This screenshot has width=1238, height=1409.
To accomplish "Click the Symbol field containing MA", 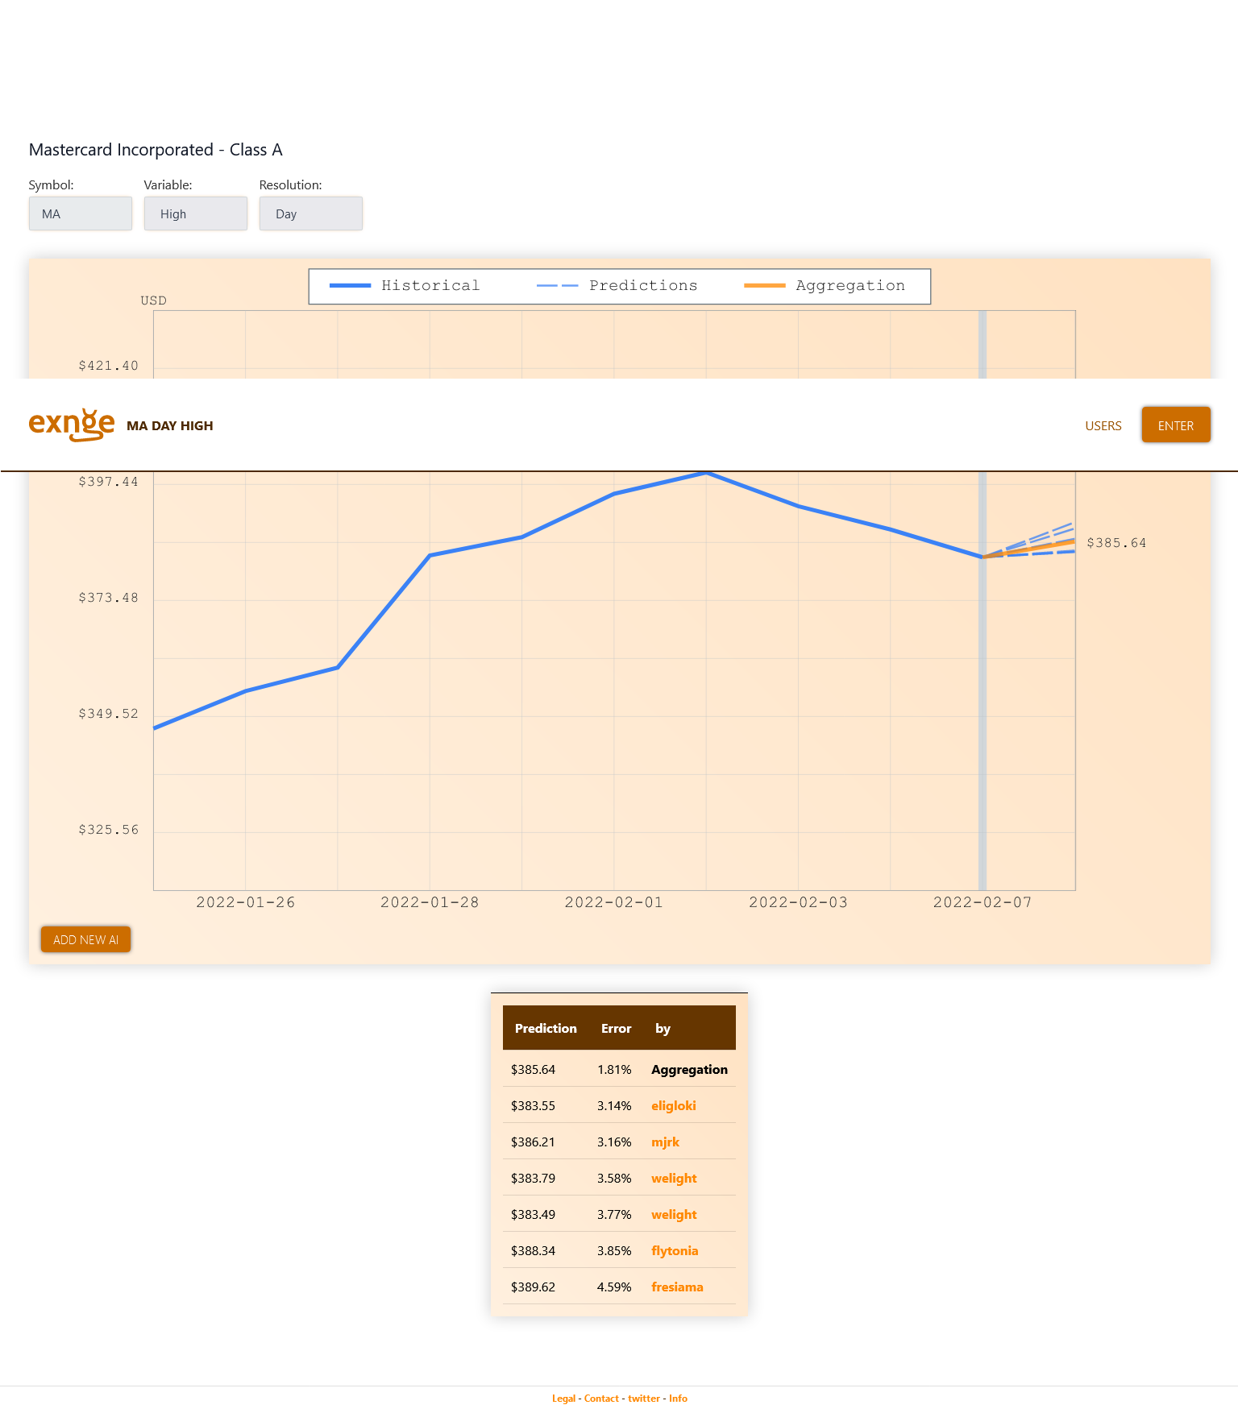I will point(81,213).
